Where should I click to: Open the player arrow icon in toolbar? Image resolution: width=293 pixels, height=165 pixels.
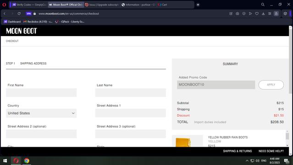250,14
